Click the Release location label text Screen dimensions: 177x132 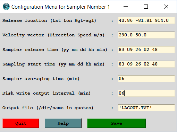[x=49, y=20]
